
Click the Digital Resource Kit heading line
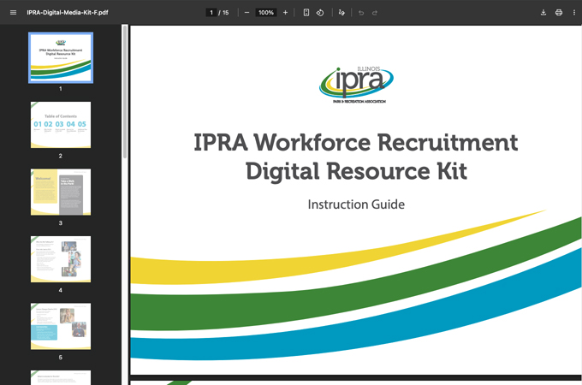tap(356, 171)
